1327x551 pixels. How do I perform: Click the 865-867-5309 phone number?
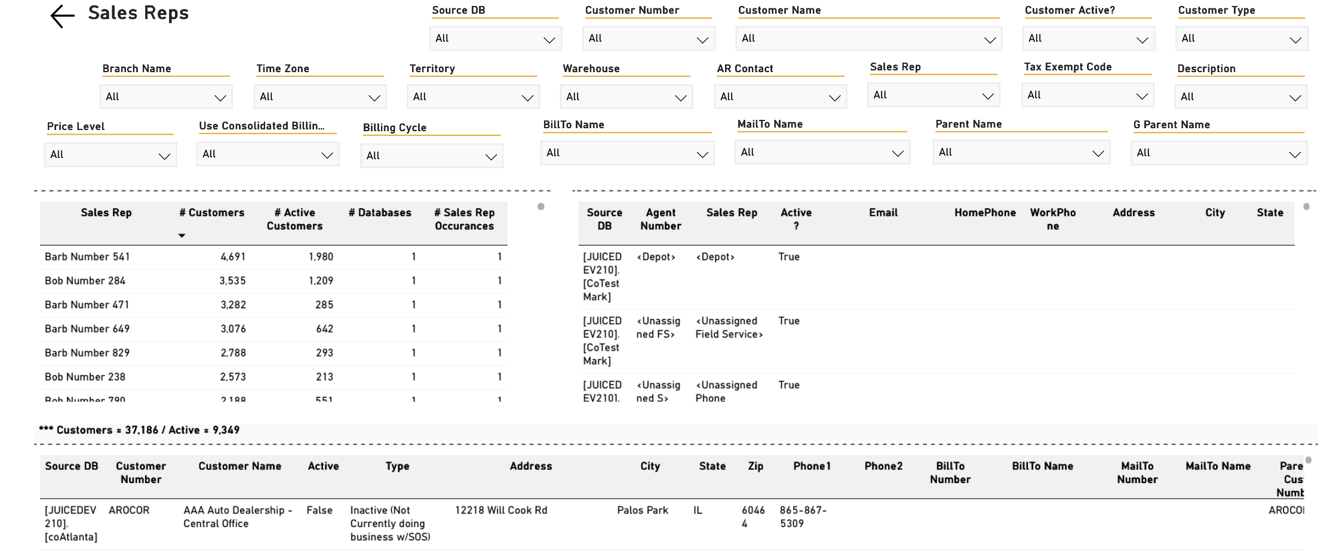click(x=803, y=517)
